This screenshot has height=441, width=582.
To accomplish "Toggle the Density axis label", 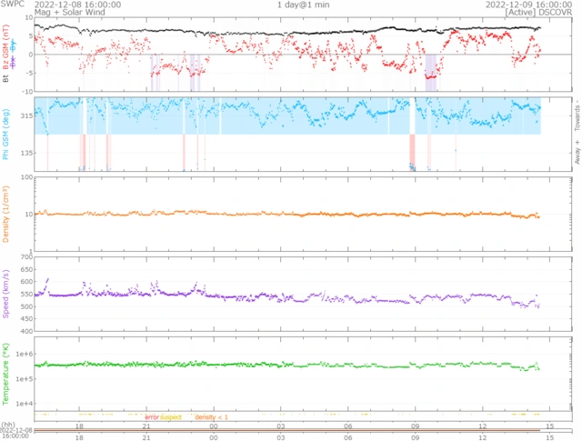I will 6,216.
